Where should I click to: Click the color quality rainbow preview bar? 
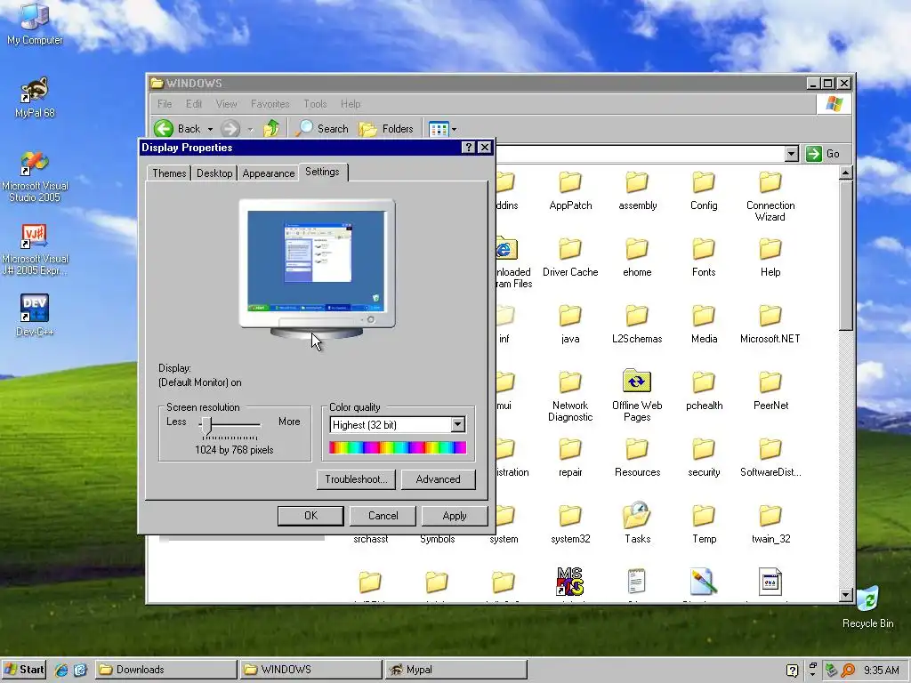coord(398,447)
